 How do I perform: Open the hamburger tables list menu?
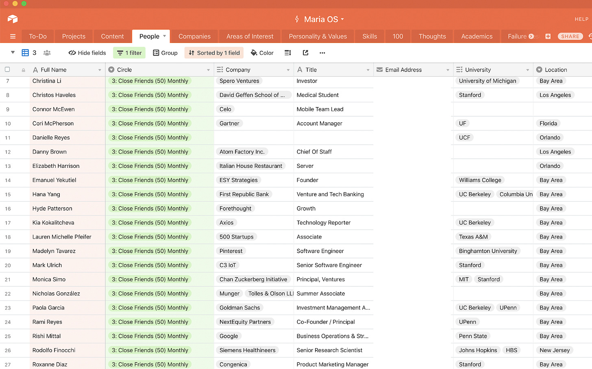[x=13, y=36]
